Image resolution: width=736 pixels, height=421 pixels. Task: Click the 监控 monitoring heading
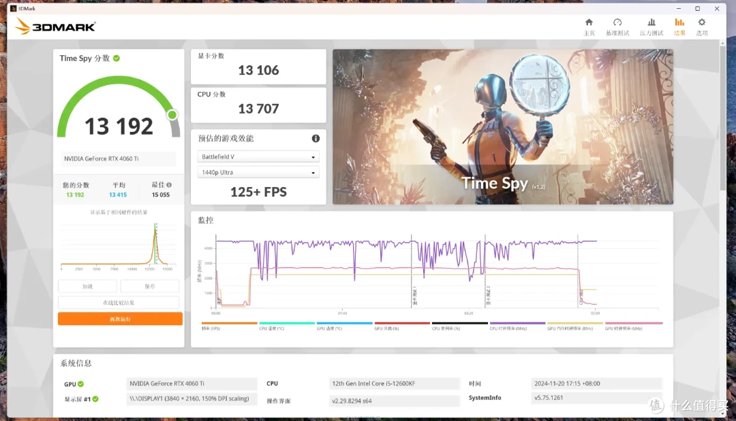pyautogui.click(x=206, y=220)
